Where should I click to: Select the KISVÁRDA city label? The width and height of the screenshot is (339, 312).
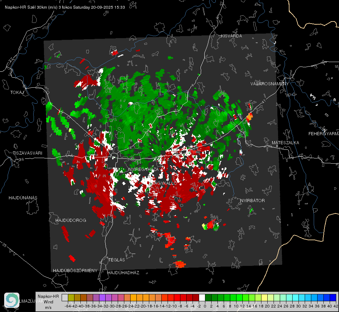(231, 36)
